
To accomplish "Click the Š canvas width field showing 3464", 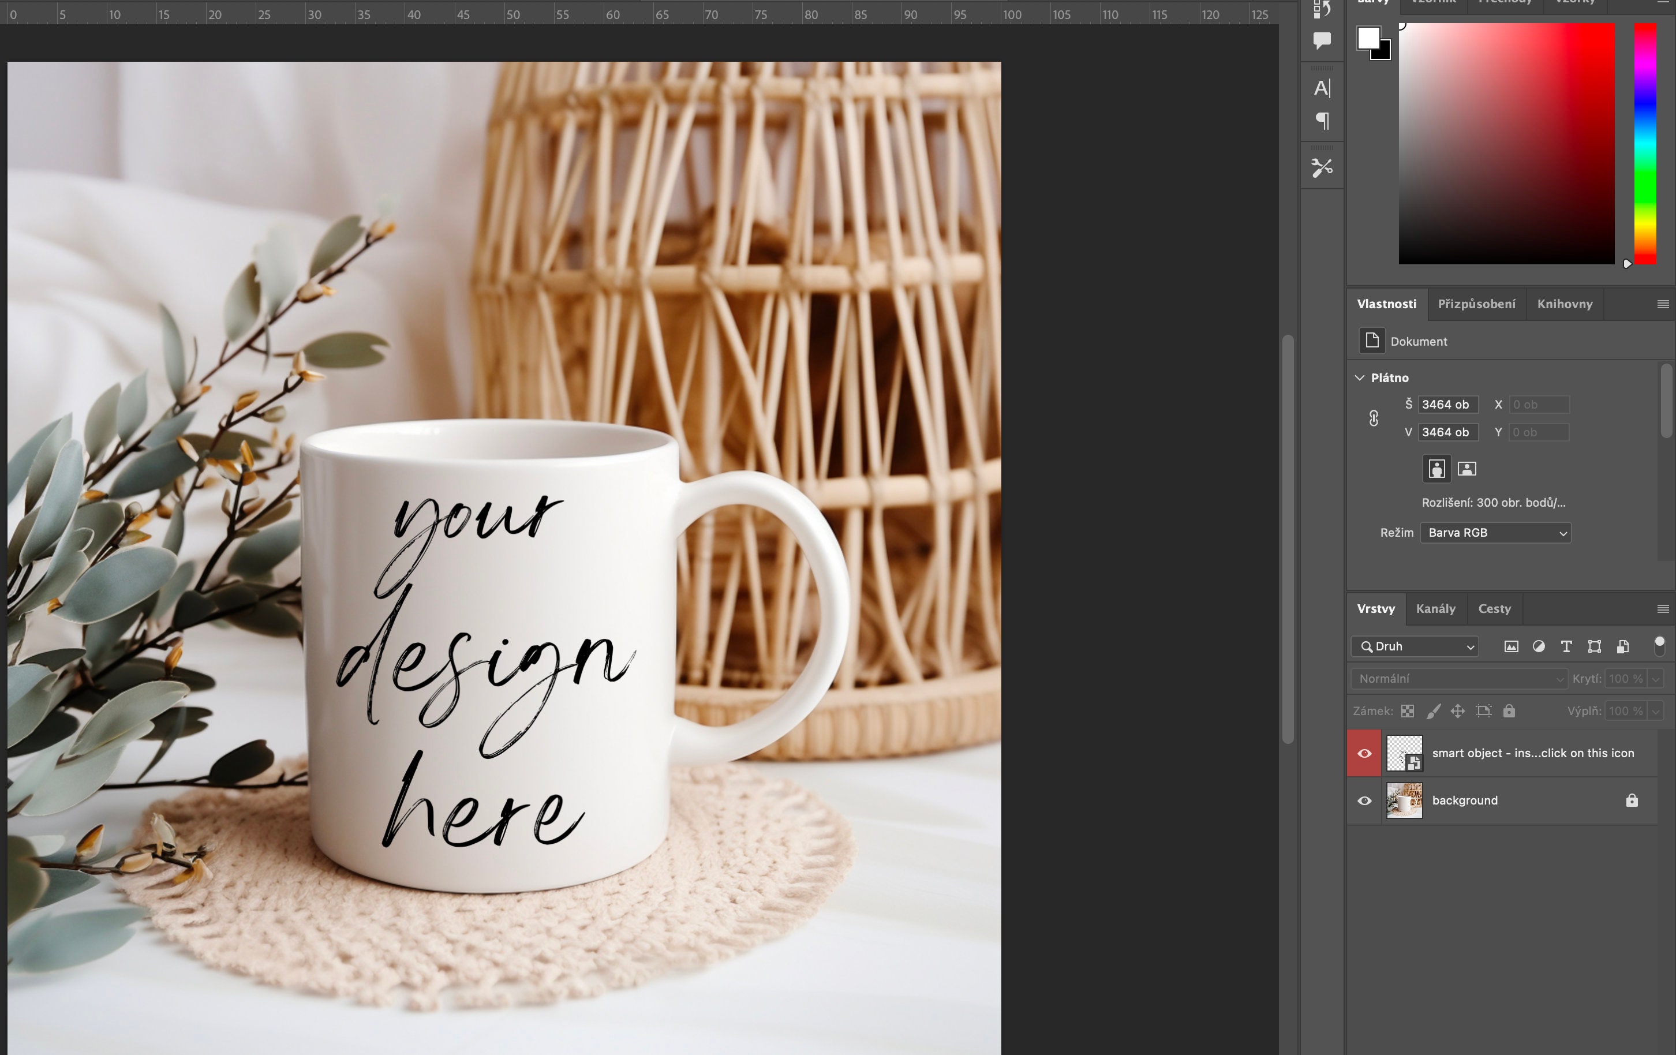I will 1447,405.
